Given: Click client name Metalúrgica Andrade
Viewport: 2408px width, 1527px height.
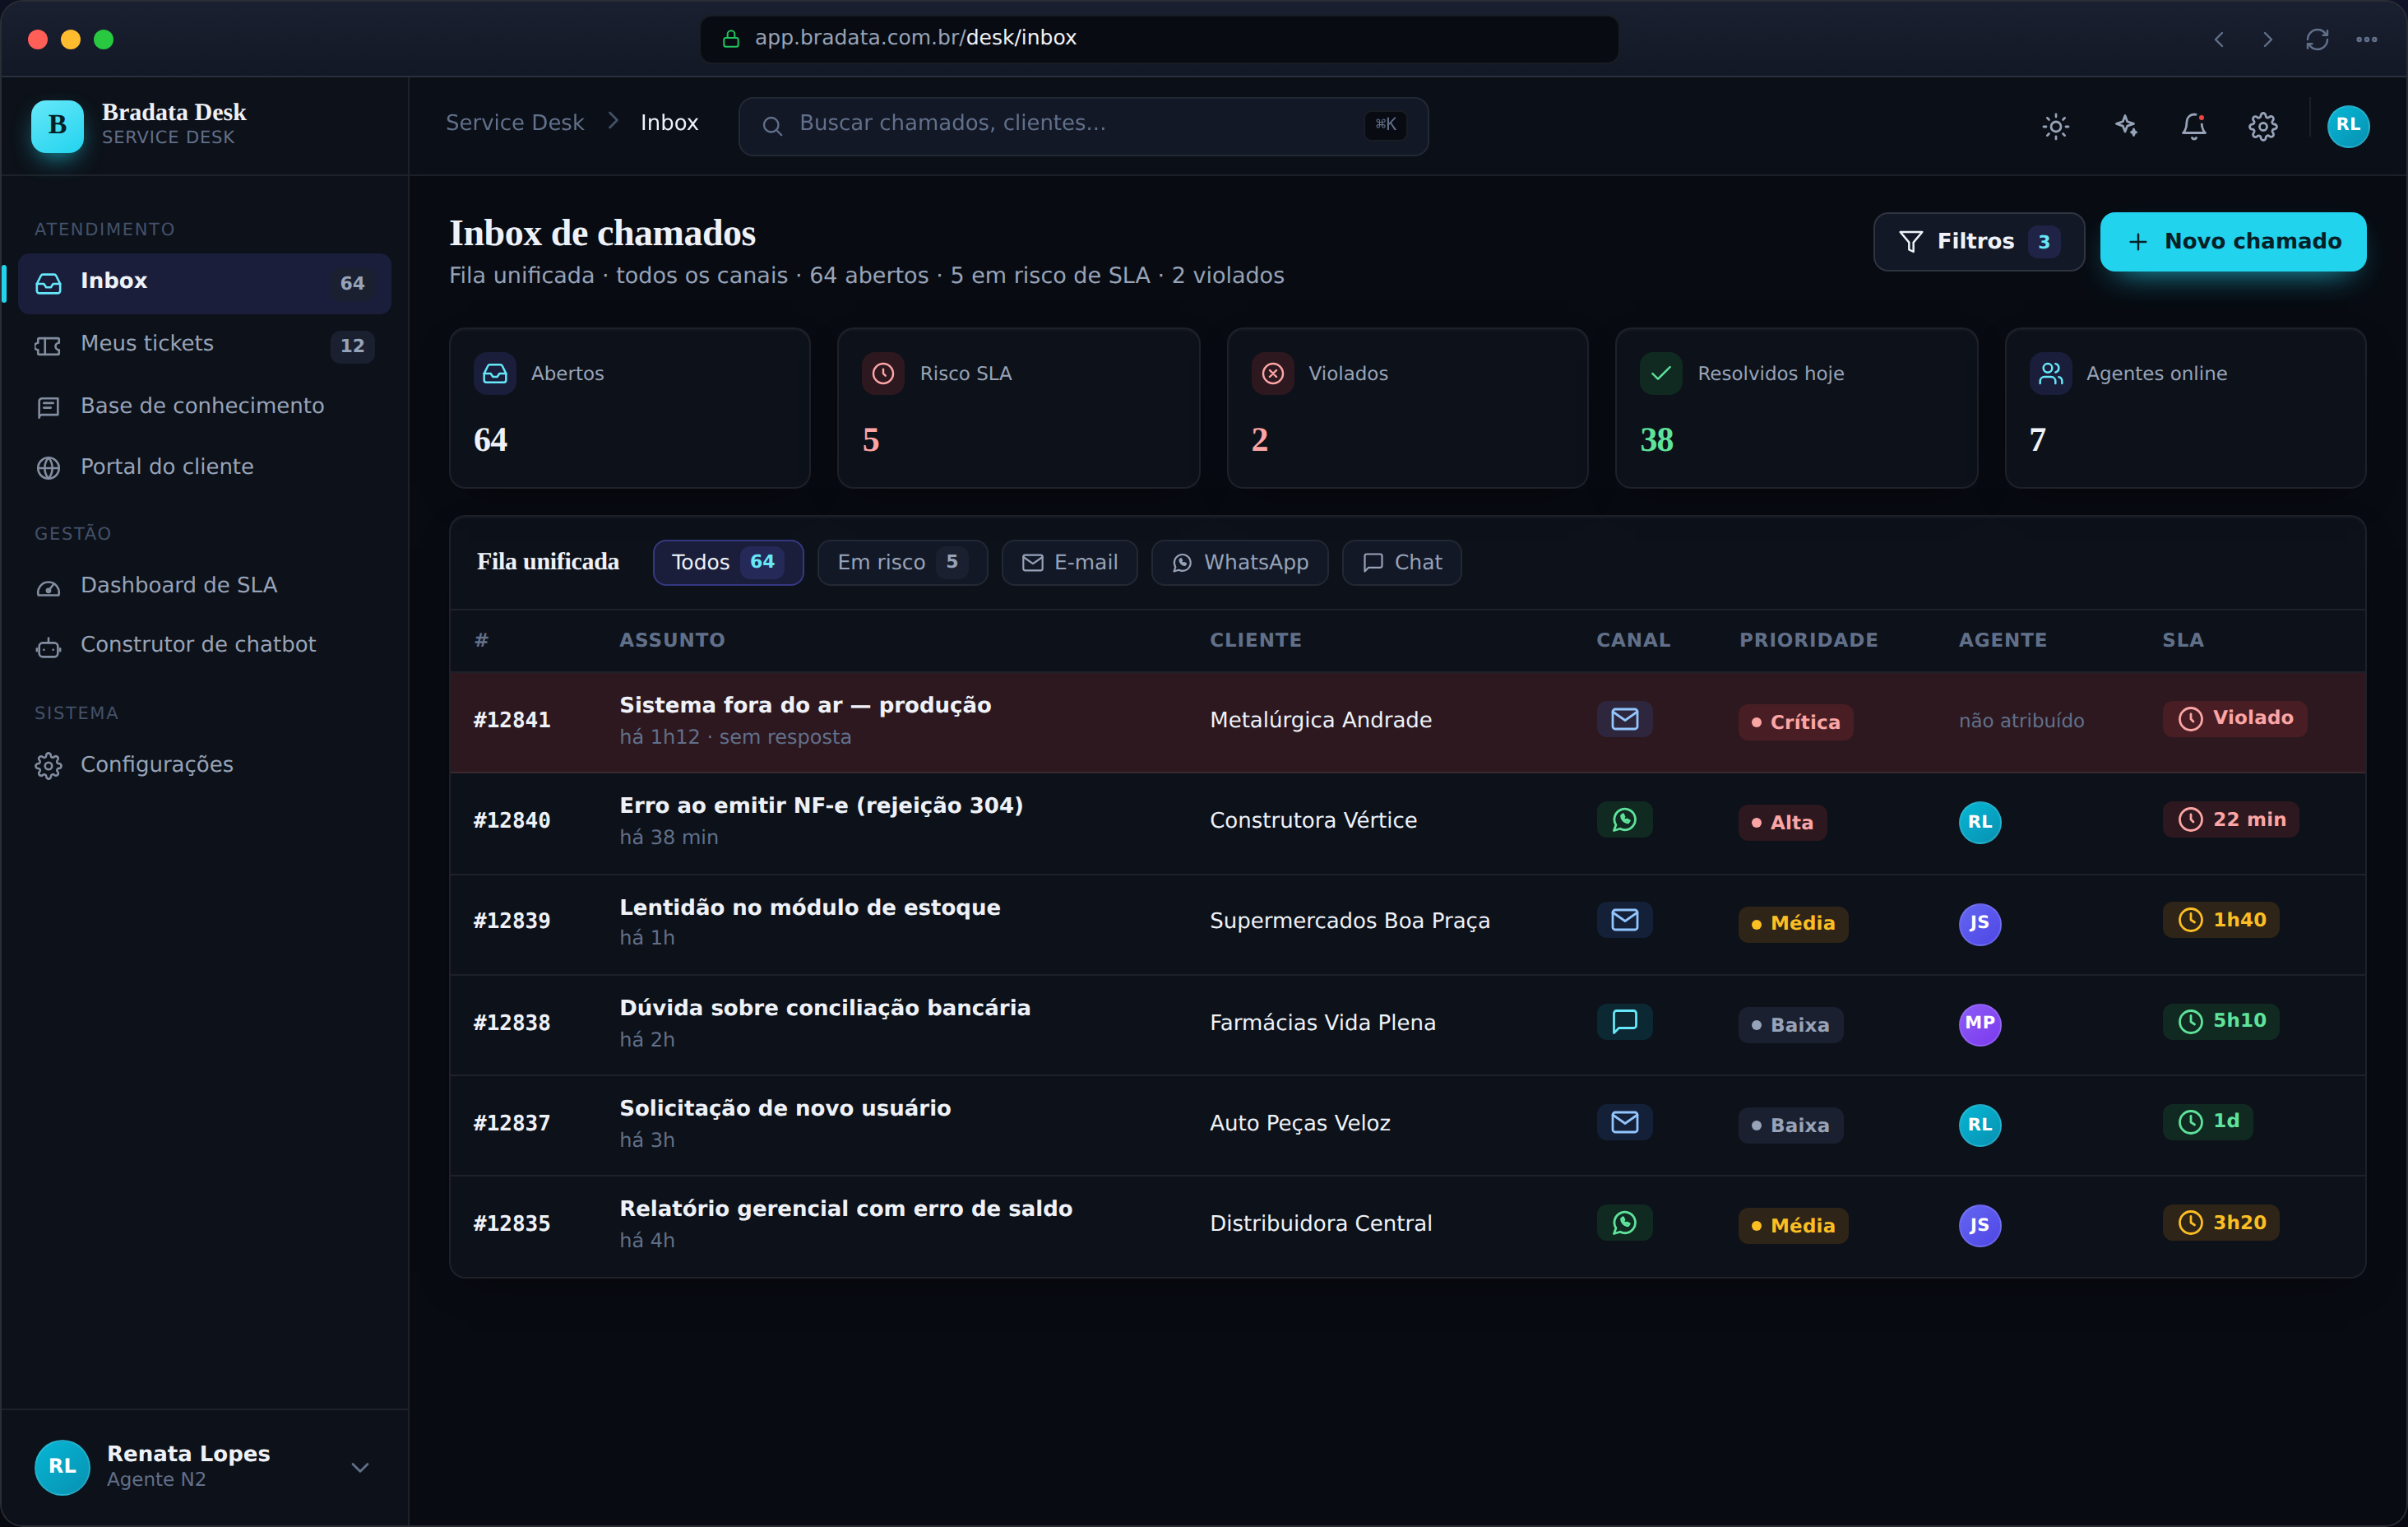Looking at the screenshot, I should pos(1320,721).
